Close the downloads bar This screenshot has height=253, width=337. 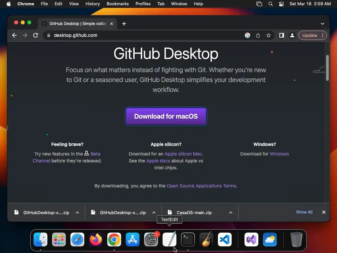pyautogui.click(x=324, y=212)
